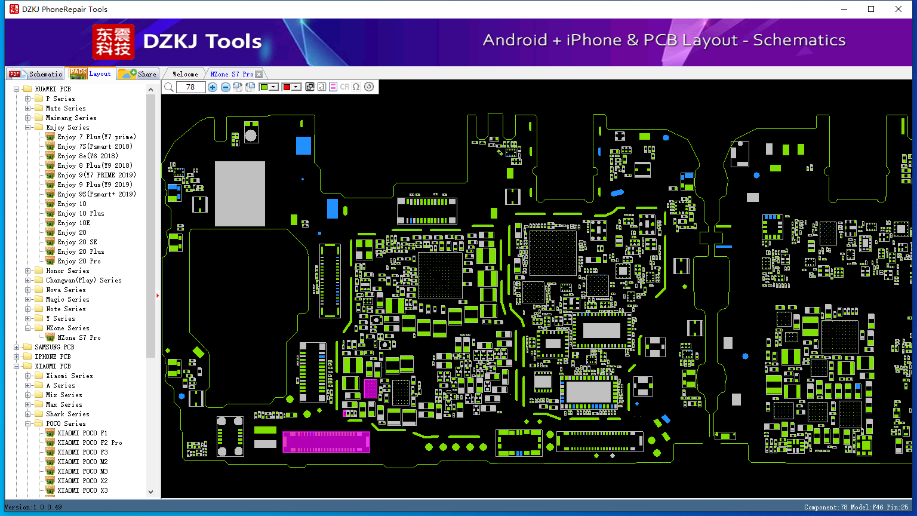Select the Layout tab
The image size is (917, 516).
click(x=90, y=73)
